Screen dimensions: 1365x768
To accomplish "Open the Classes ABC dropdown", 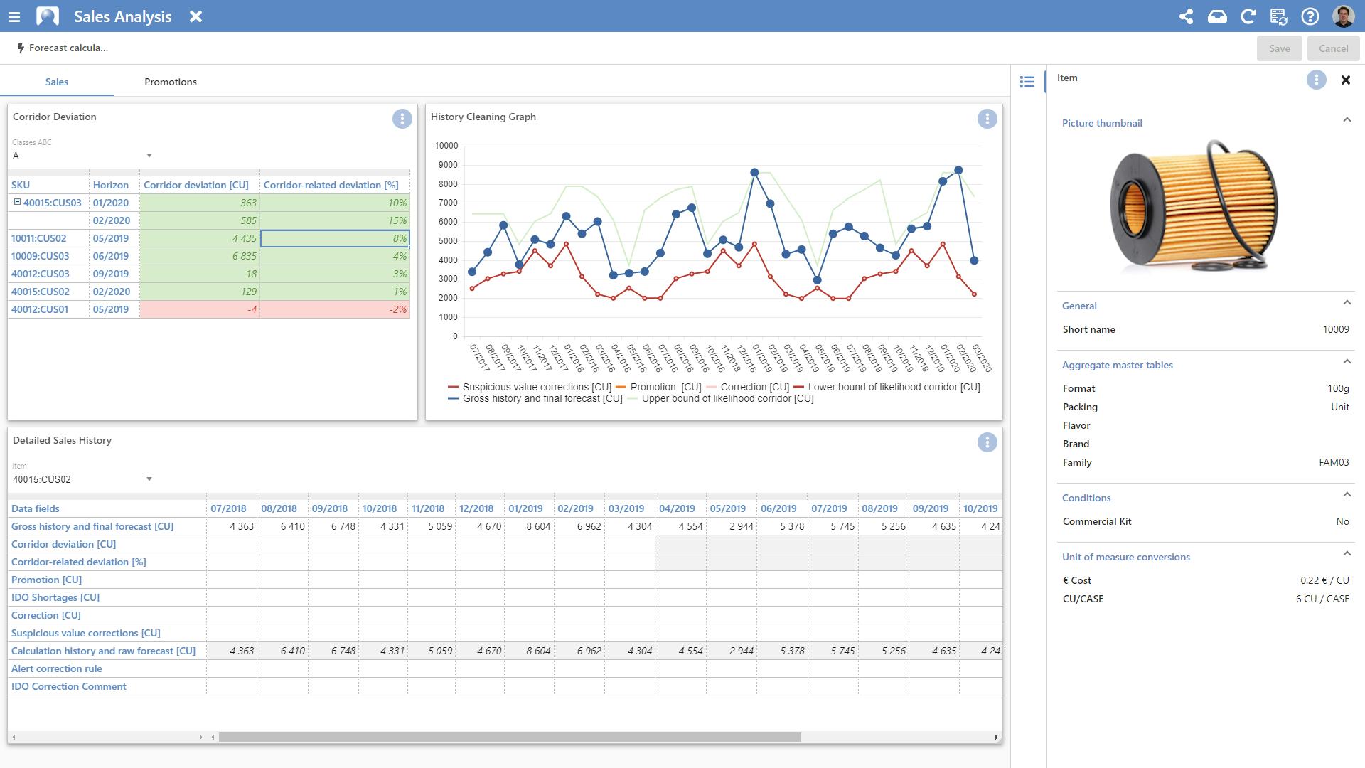I will pos(149,156).
